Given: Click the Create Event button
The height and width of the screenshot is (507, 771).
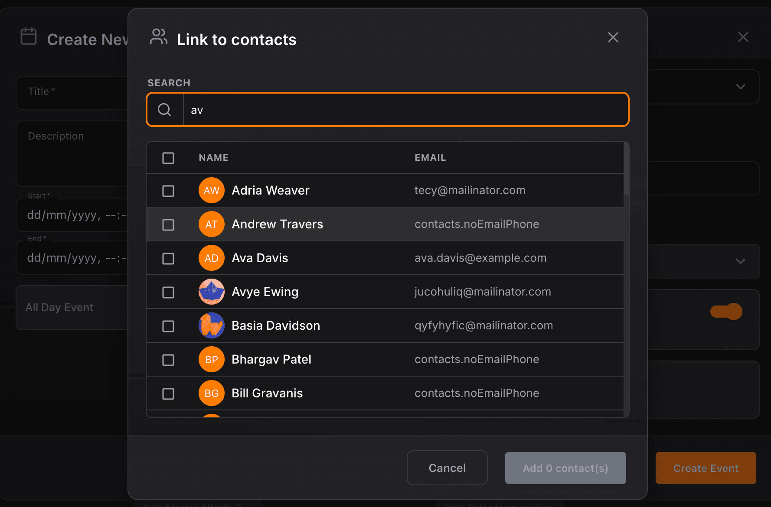Looking at the screenshot, I should tap(706, 468).
